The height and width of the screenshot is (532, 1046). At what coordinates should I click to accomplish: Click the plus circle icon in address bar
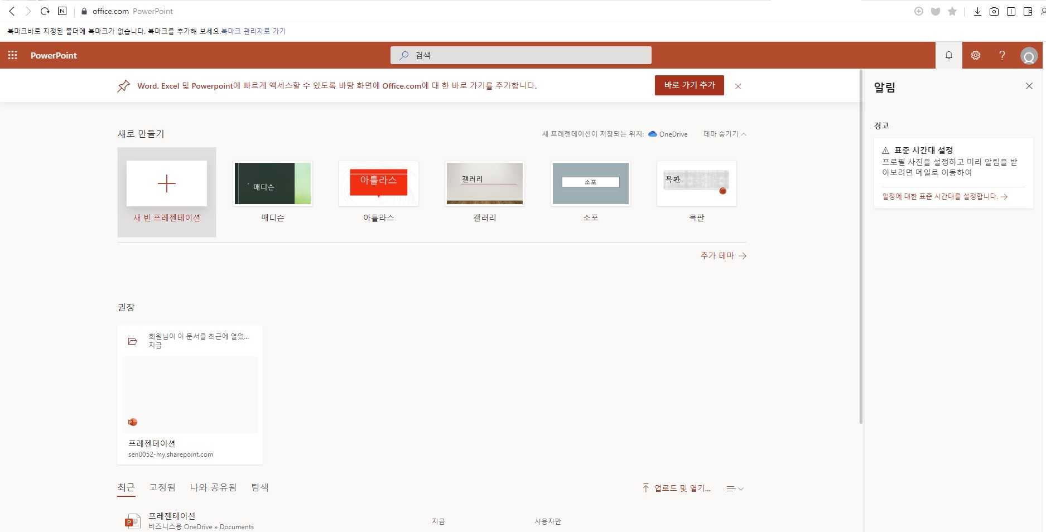[919, 11]
